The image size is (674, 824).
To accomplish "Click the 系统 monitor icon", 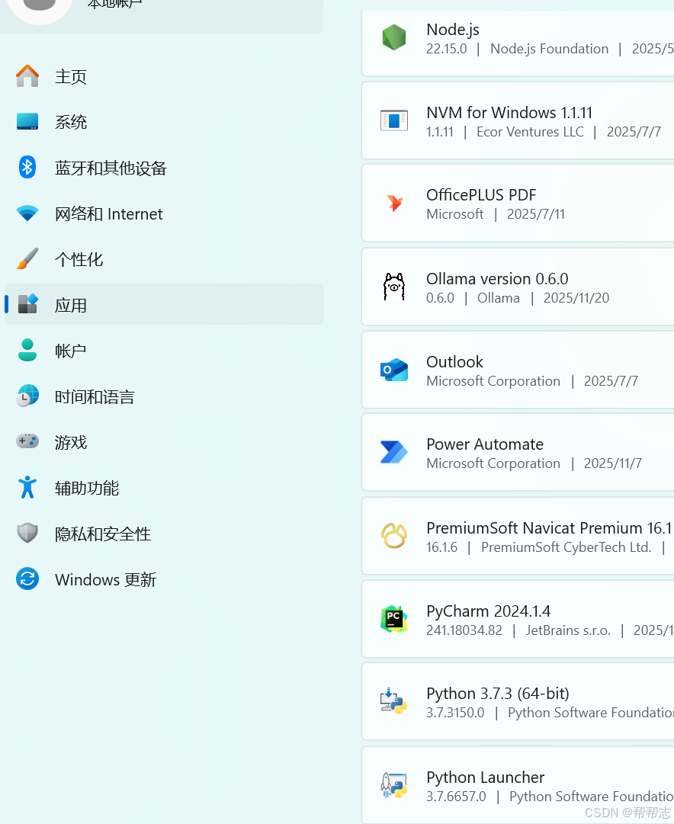I will (x=27, y=121).
